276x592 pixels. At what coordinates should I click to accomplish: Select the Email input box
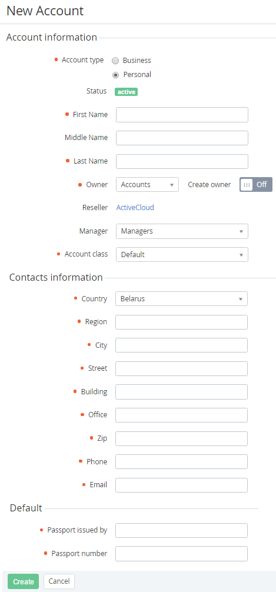(x=182, y=485)
